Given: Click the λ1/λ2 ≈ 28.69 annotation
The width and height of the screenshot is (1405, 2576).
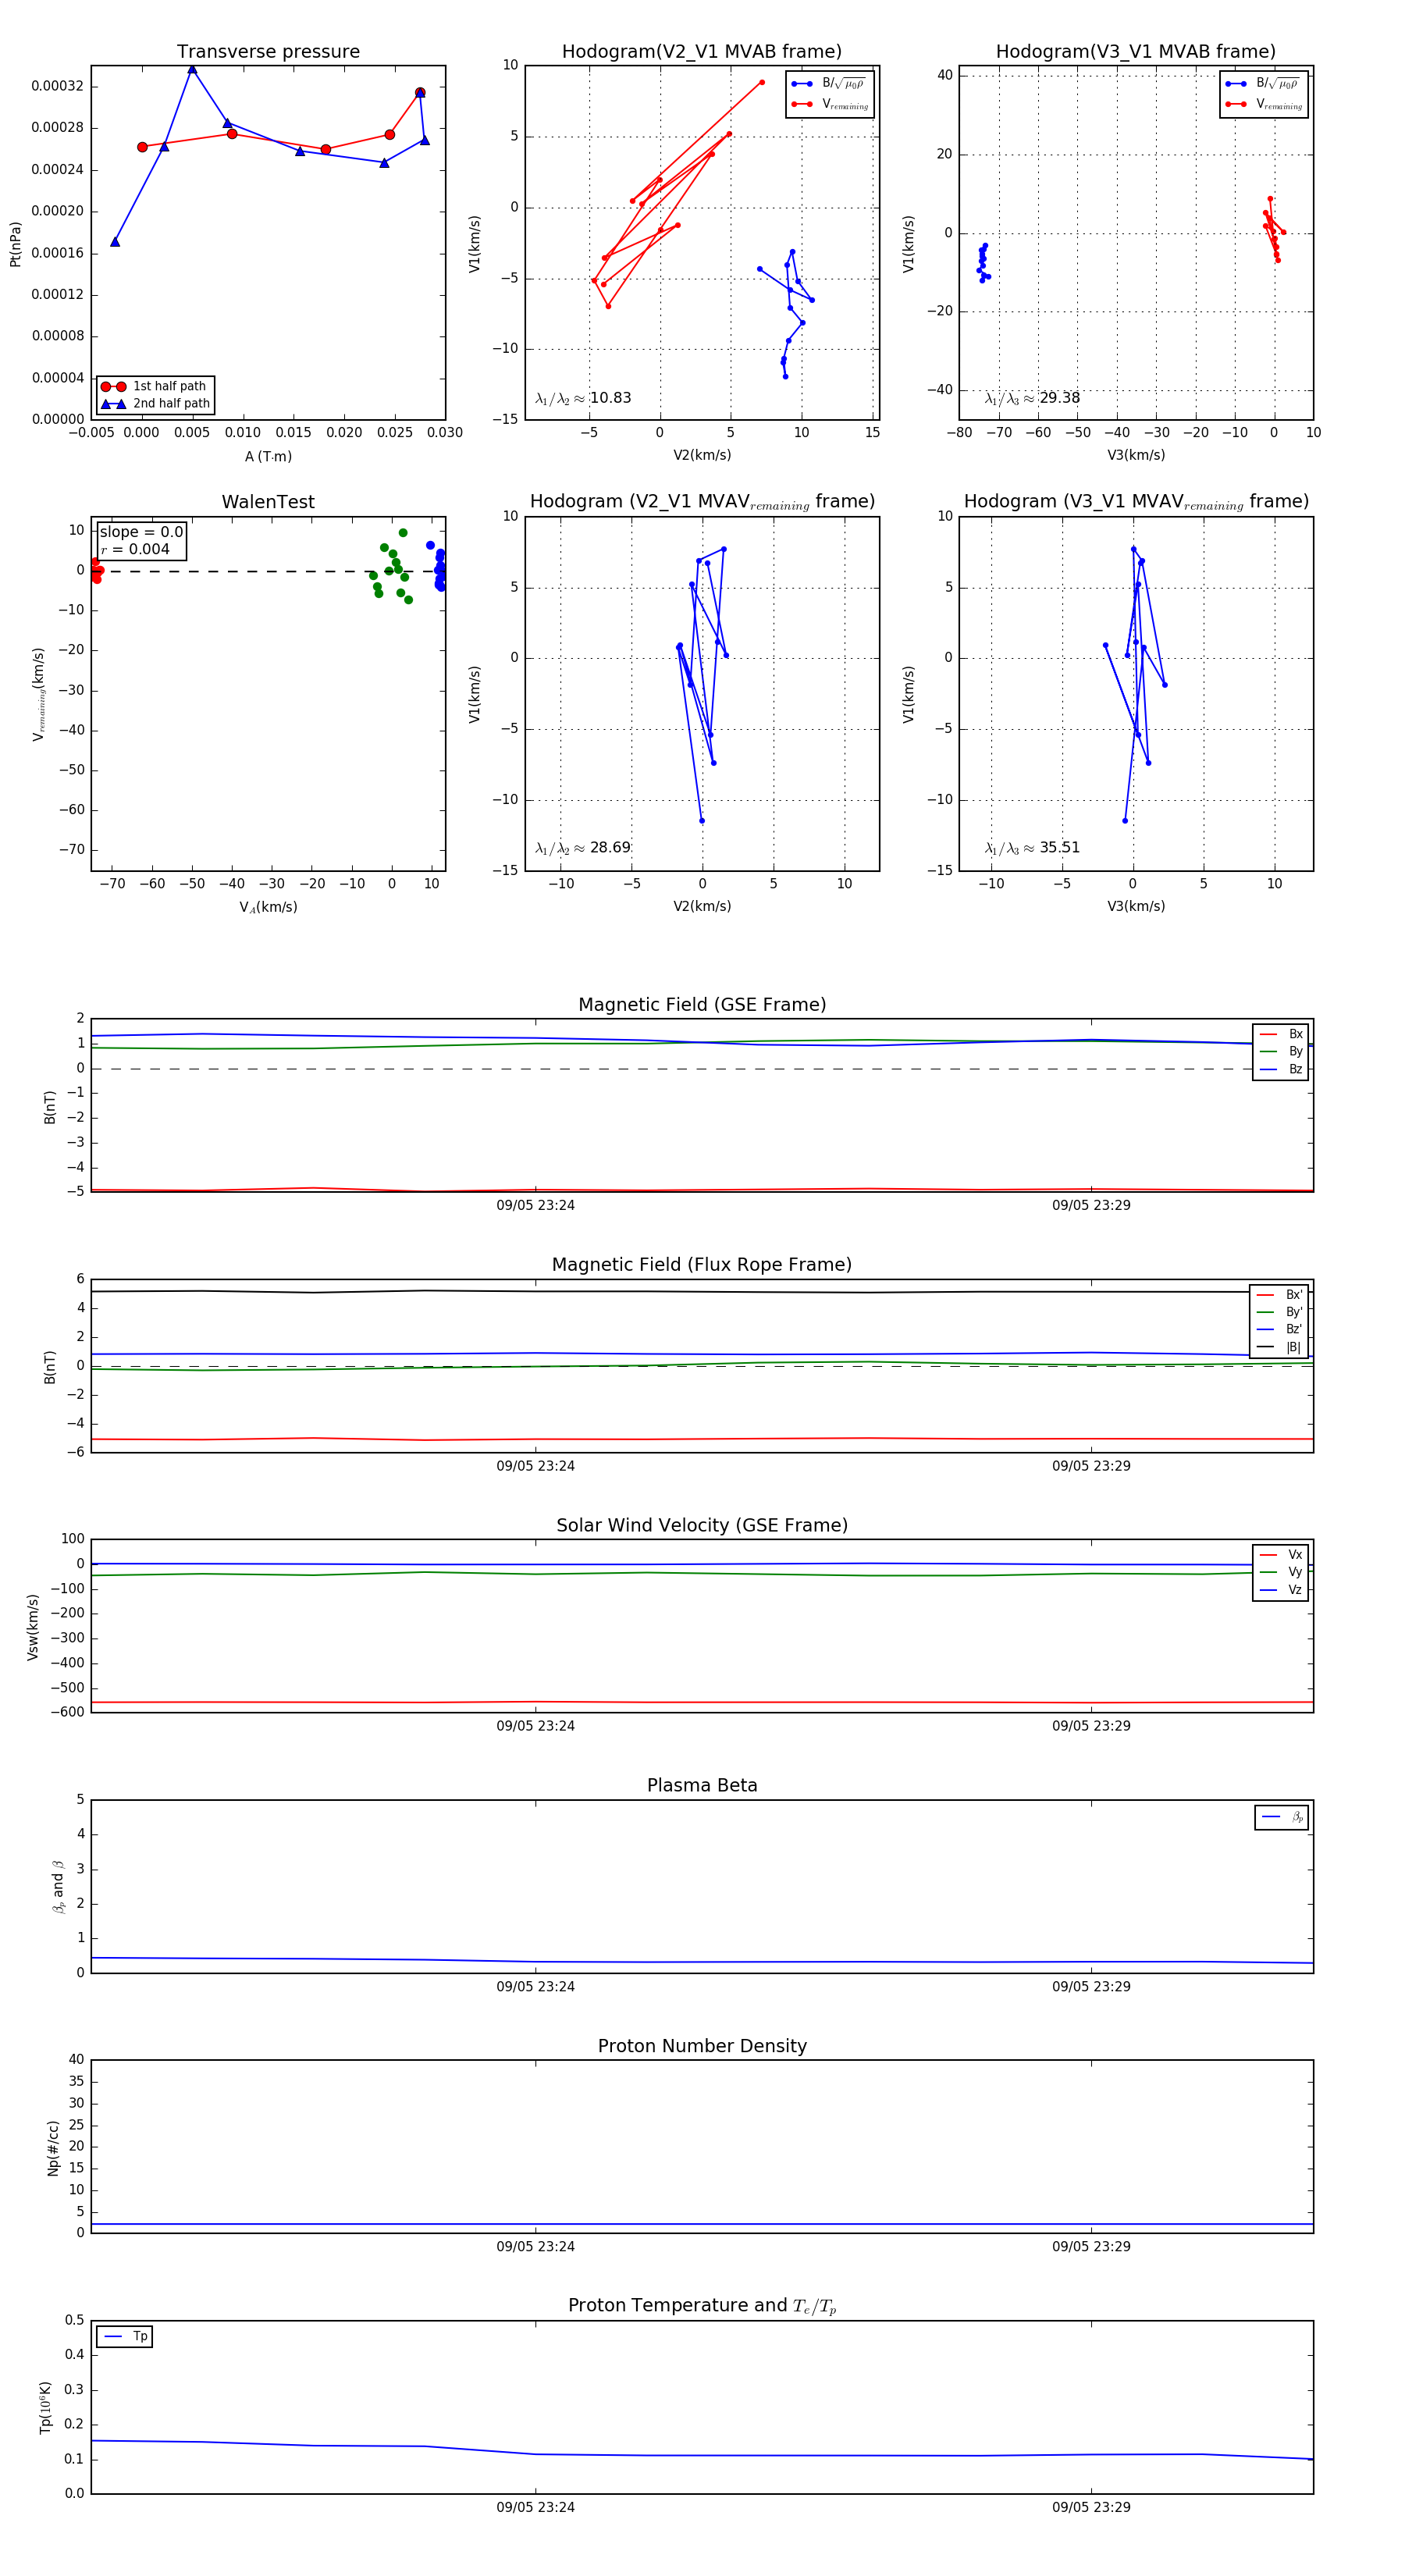Looking at the screenshot, I should [583, 848].
